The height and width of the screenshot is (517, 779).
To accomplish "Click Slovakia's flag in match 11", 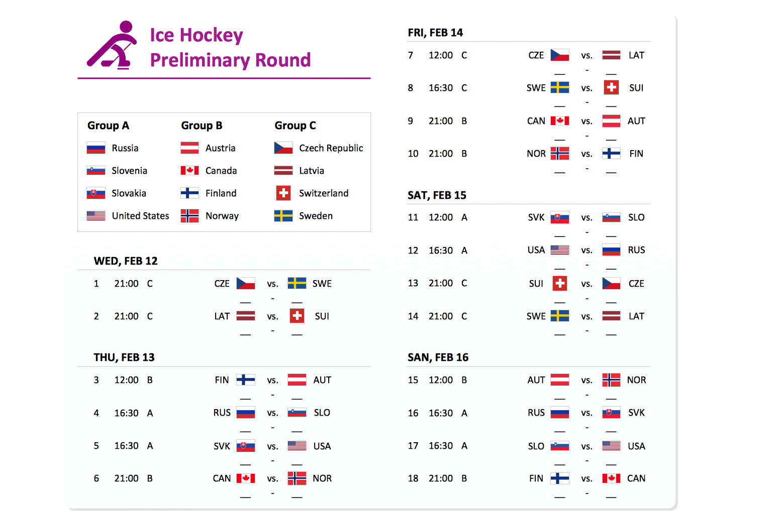I will [560, 217].
